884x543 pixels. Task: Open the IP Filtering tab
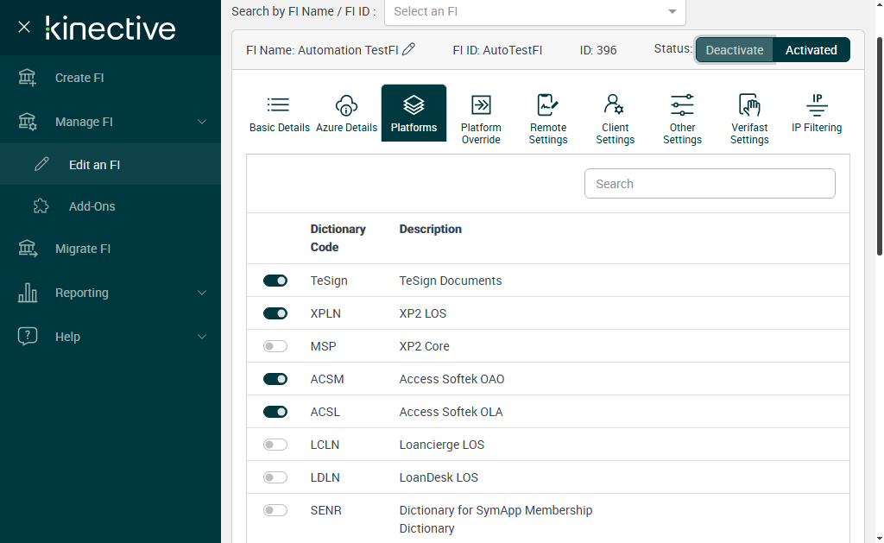pos(817,113)
